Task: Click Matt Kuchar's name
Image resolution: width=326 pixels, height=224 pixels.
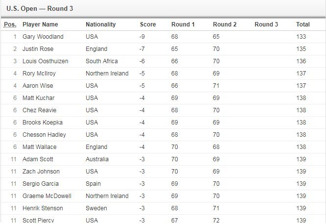Action: 39,98
